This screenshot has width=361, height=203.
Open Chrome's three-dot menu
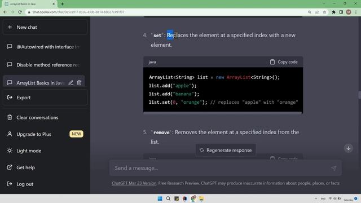point(356,12)
